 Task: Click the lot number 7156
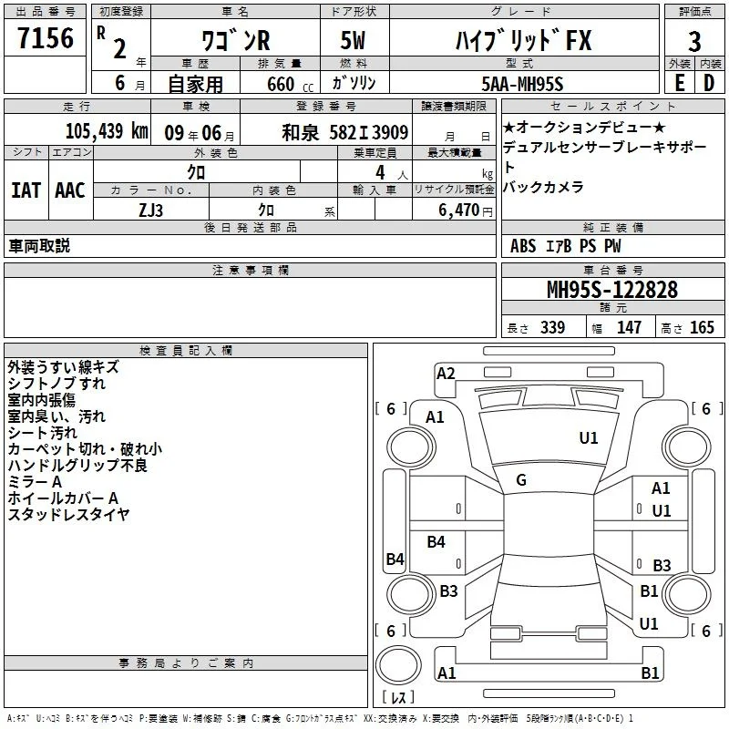pos(46,38)
